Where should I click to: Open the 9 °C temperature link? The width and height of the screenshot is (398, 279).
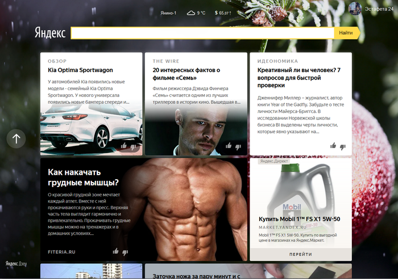coord(201,13)
